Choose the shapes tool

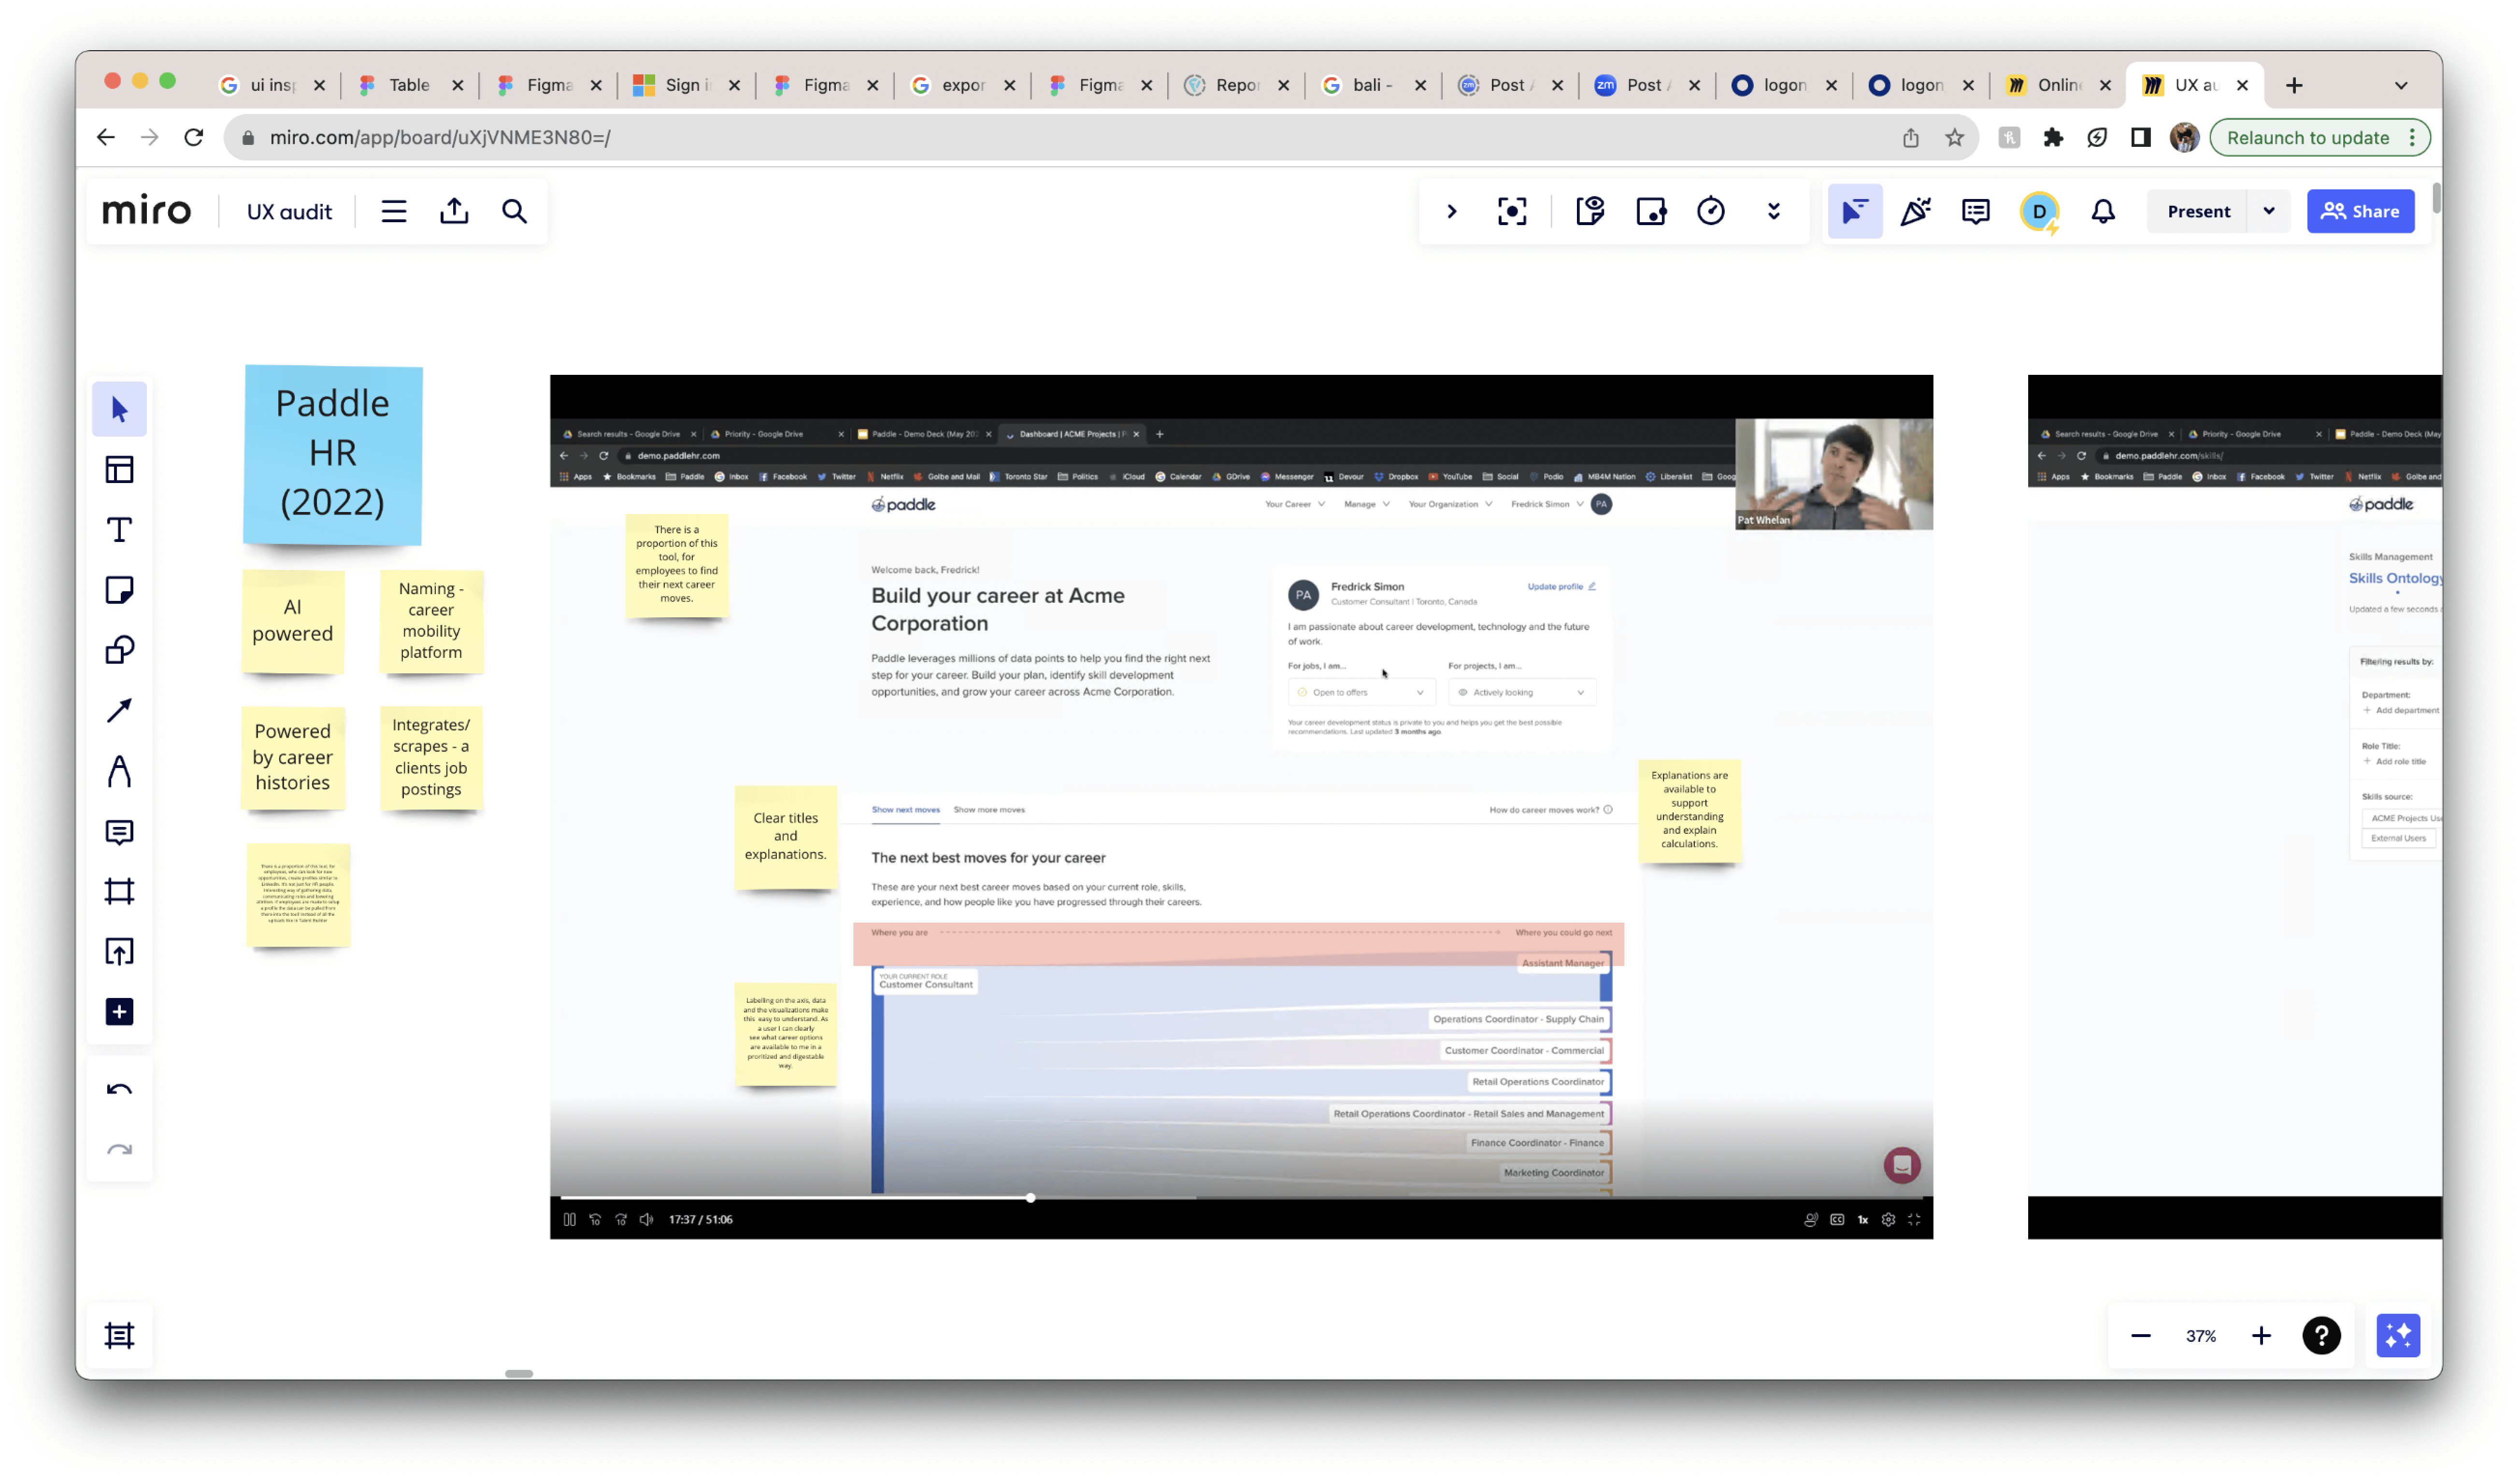(119, 651)
